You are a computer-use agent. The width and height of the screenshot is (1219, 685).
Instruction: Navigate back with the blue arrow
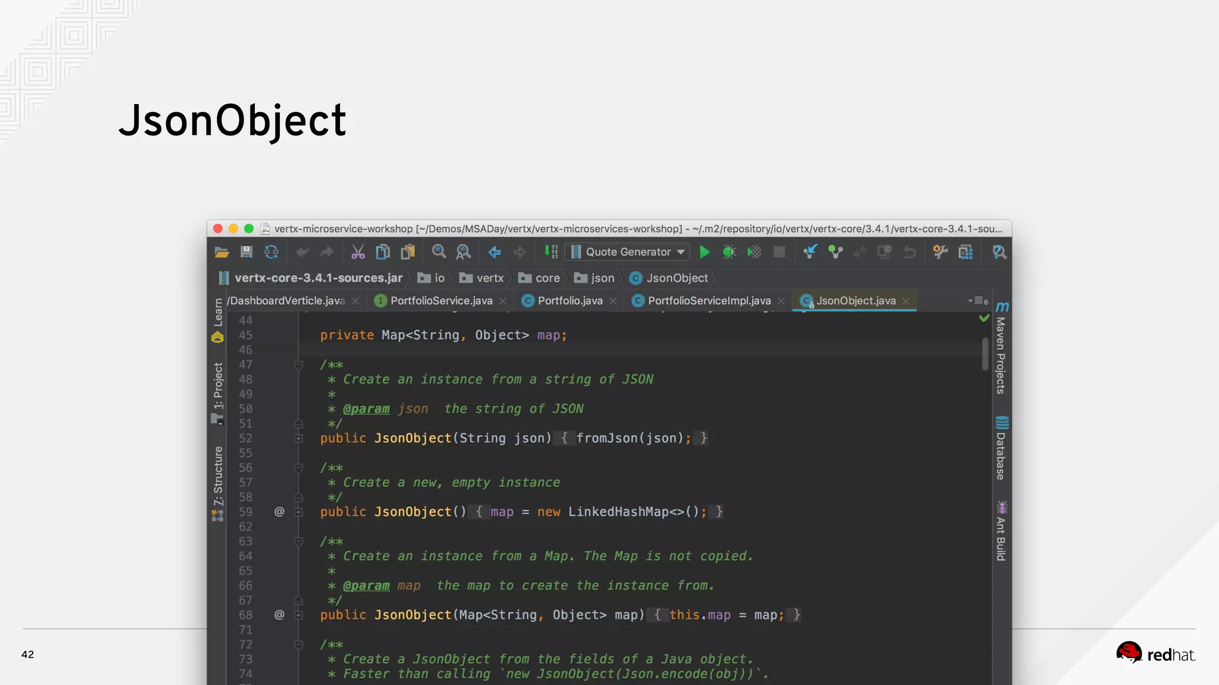(x=495, y=252)
